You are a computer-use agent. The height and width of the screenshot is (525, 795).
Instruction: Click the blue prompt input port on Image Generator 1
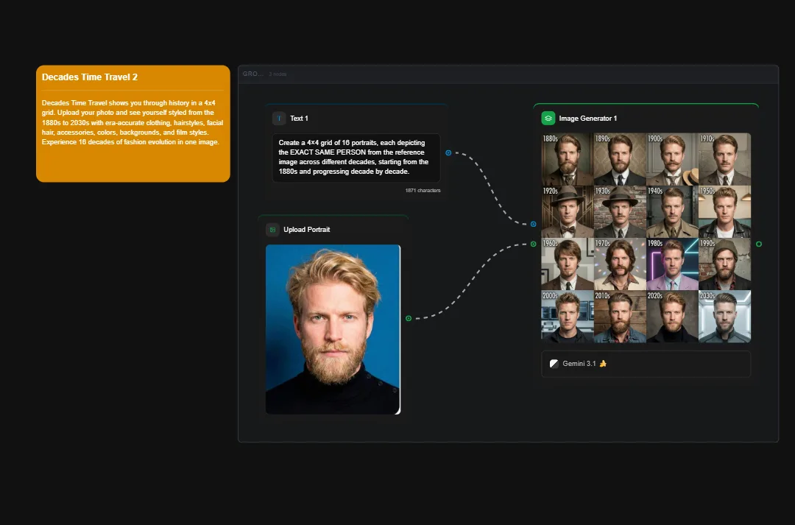[x=533, y=224]
